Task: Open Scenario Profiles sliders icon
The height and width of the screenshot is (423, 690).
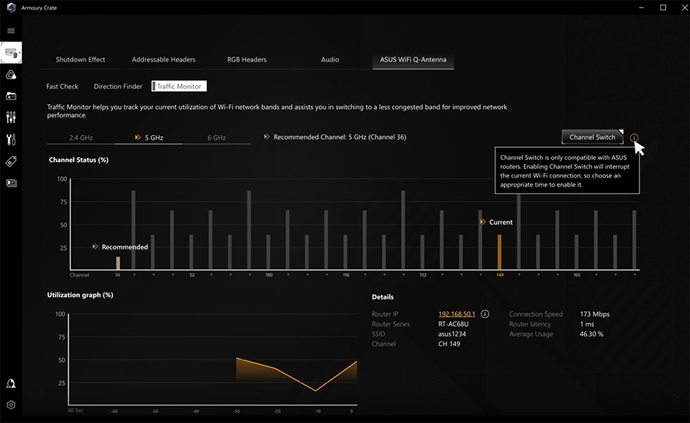Action: coord(11,117)
